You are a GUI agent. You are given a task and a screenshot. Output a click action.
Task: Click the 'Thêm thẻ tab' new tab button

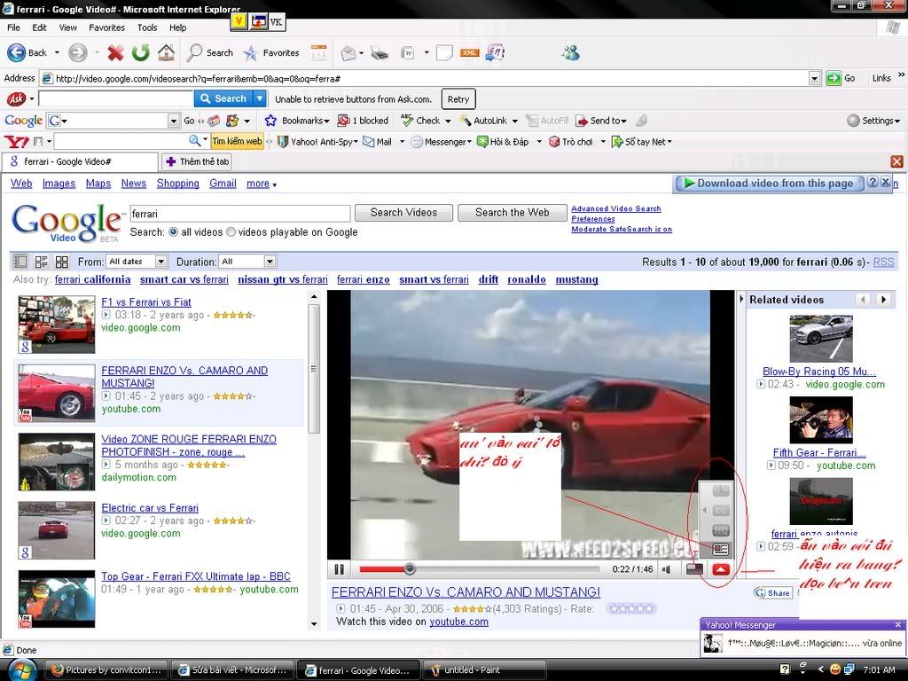[x=198, y=161]
